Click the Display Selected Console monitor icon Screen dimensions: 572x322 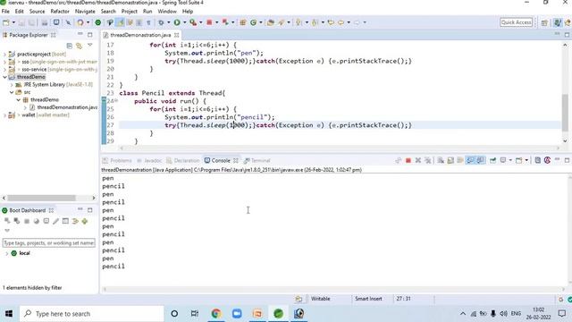click(503, 161)
